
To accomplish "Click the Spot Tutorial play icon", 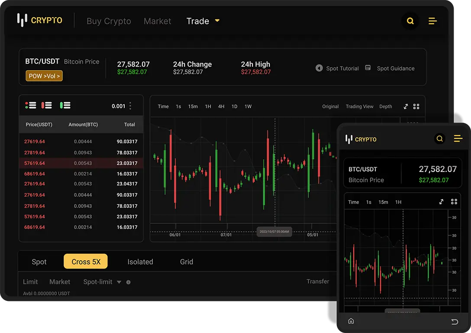I will click(319, 68).
